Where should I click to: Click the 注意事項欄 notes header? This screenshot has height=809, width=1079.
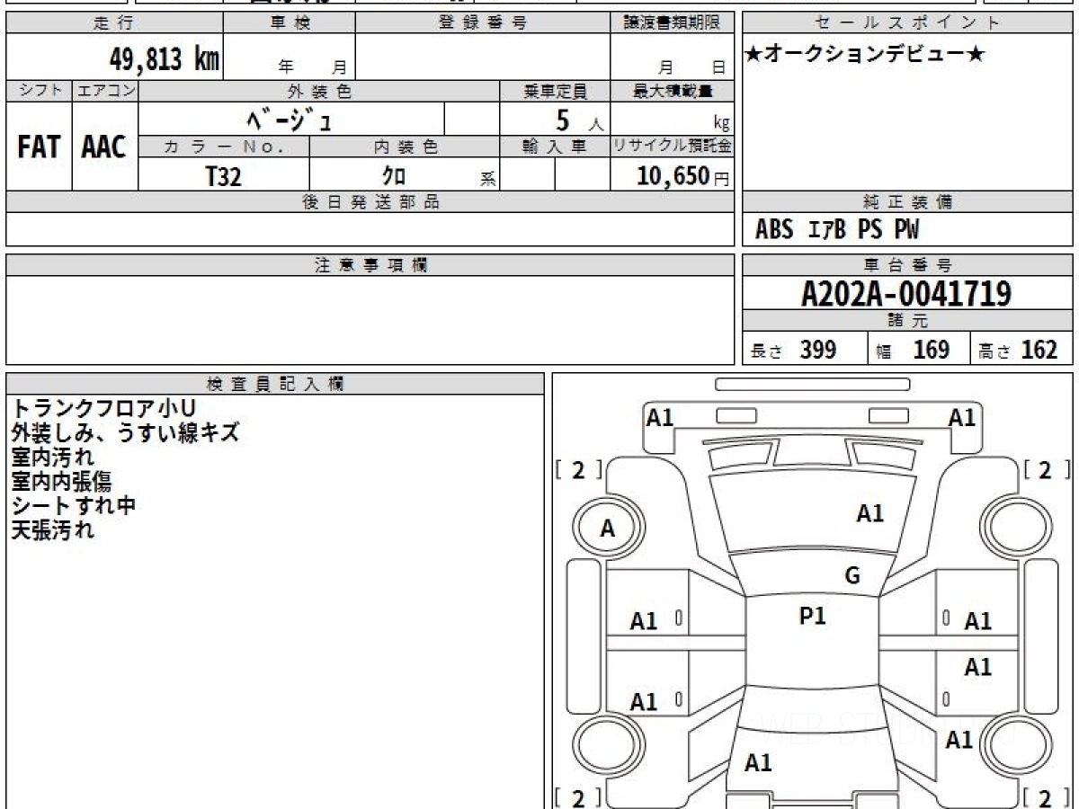point(370,265)
